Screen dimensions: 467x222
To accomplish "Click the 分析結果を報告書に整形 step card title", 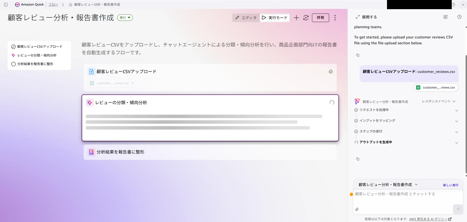I will coord(120,152).
